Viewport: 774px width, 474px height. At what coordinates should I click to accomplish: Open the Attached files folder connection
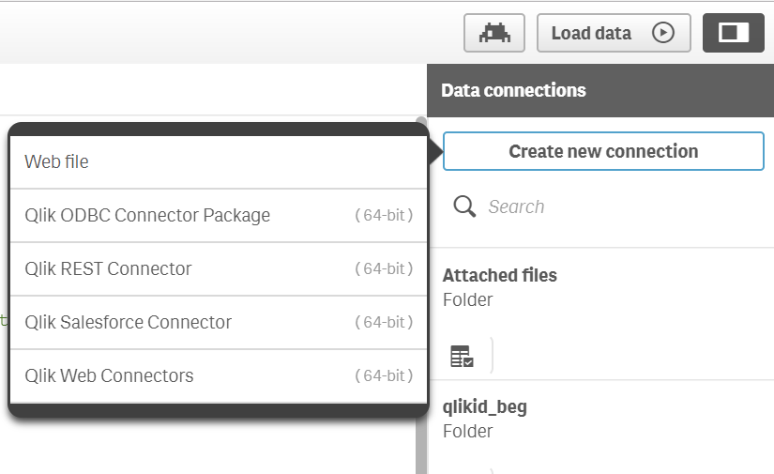[x=500, y=276]
